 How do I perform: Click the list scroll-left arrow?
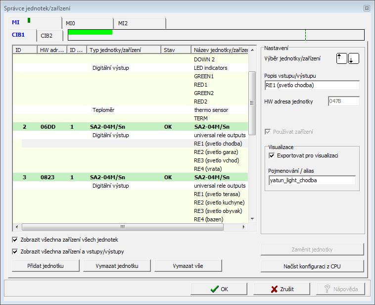(x=17, y=227)
